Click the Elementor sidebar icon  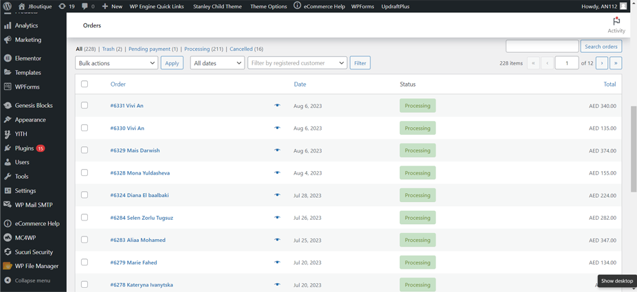click(8, 58)
